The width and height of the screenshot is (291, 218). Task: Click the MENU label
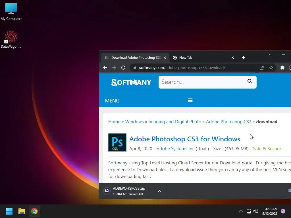[112, 101]
